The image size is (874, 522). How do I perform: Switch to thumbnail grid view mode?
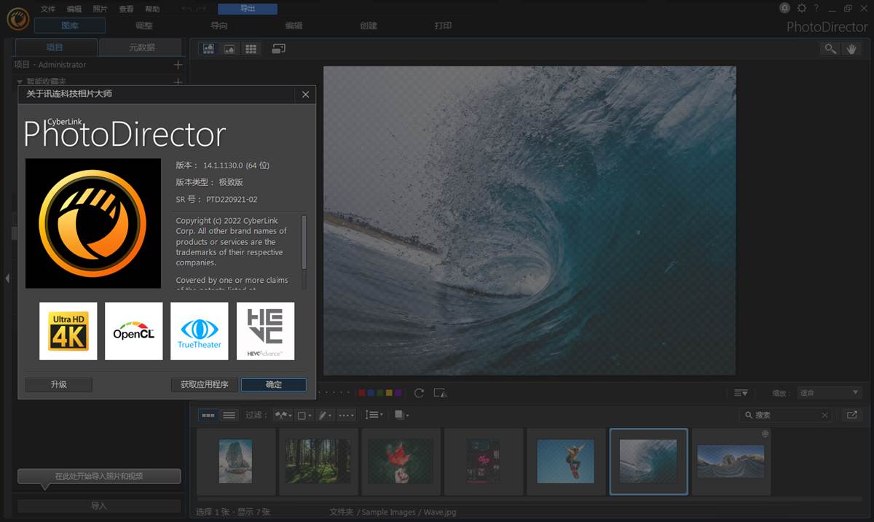tap(251, 49)
